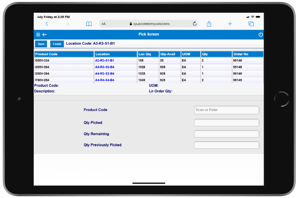Screen dimensions: 299x198
Task: Click the Pick Screen title
Action: pyautogui.click(x=149, y=34)
